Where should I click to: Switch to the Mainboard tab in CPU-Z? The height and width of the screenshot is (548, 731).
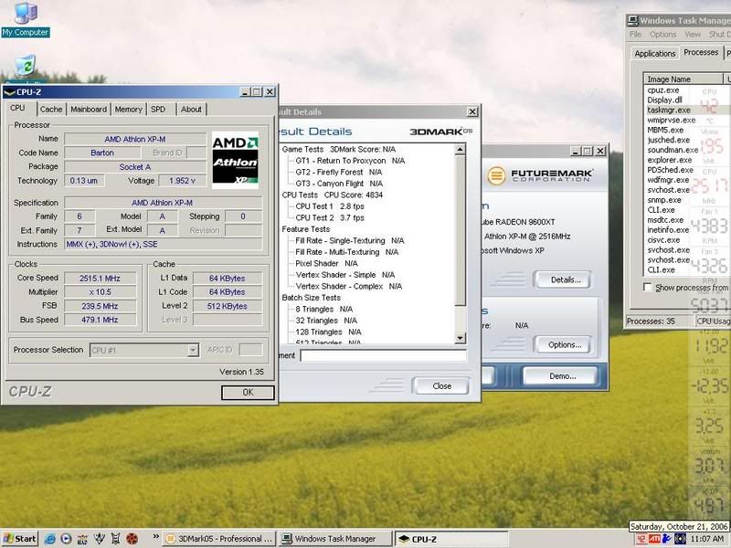point(89,109)
